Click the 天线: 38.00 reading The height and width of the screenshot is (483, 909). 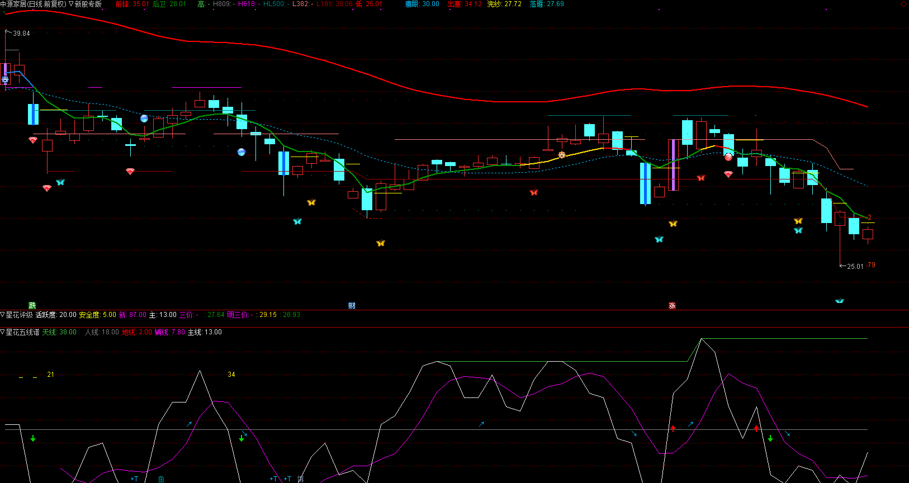coord(59,332)
